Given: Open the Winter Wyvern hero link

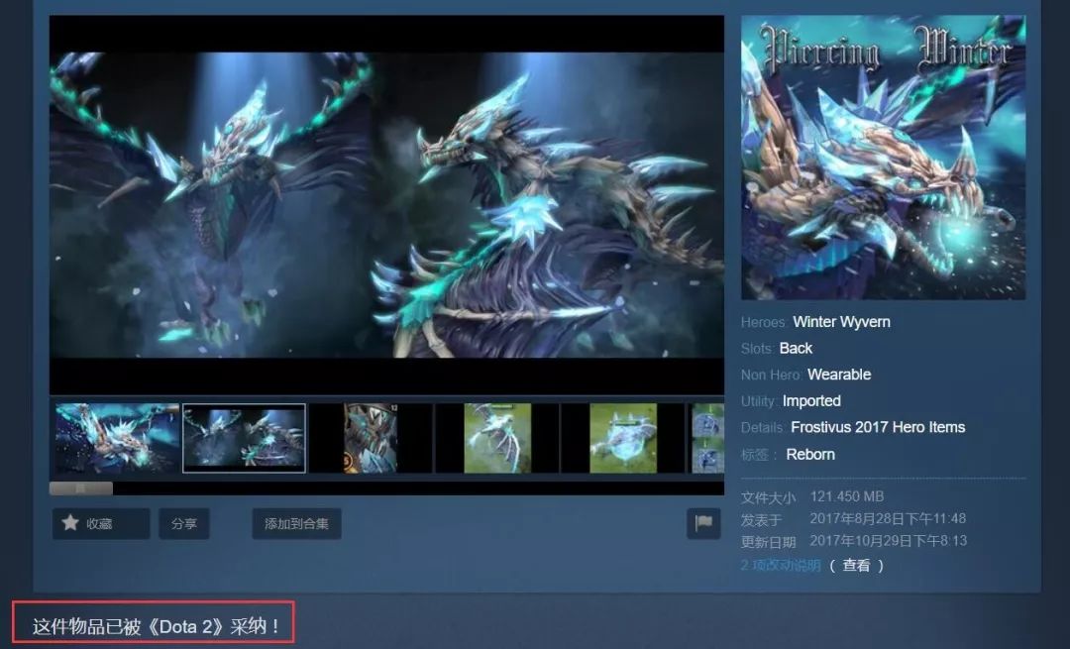Looking at the screenshot, I should [841, 321].
